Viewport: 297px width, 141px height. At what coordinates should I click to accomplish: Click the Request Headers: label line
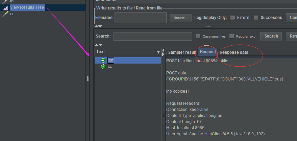pos(183,103)
